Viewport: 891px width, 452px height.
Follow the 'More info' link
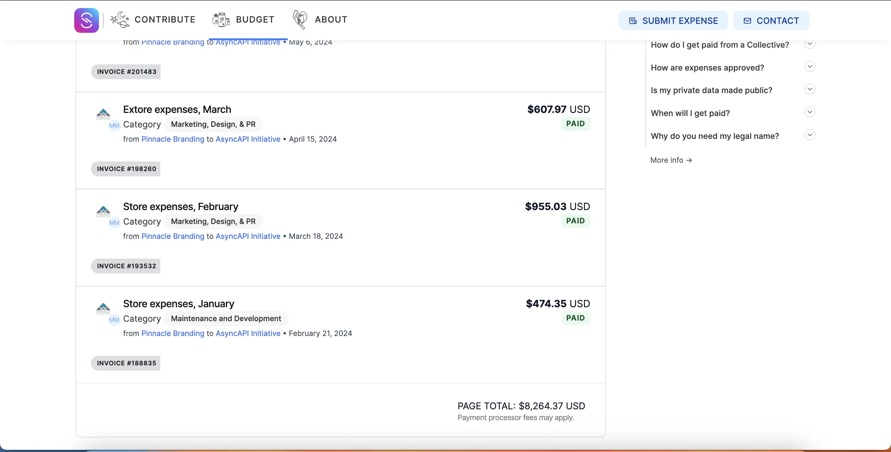(x=671, y=160)
